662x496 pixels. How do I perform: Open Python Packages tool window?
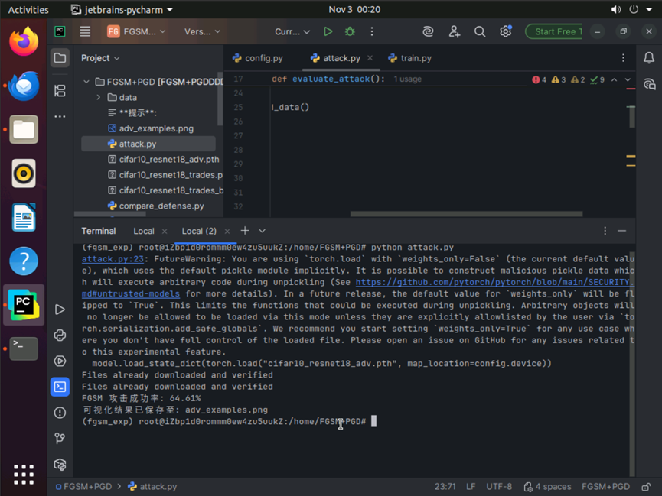60,336
